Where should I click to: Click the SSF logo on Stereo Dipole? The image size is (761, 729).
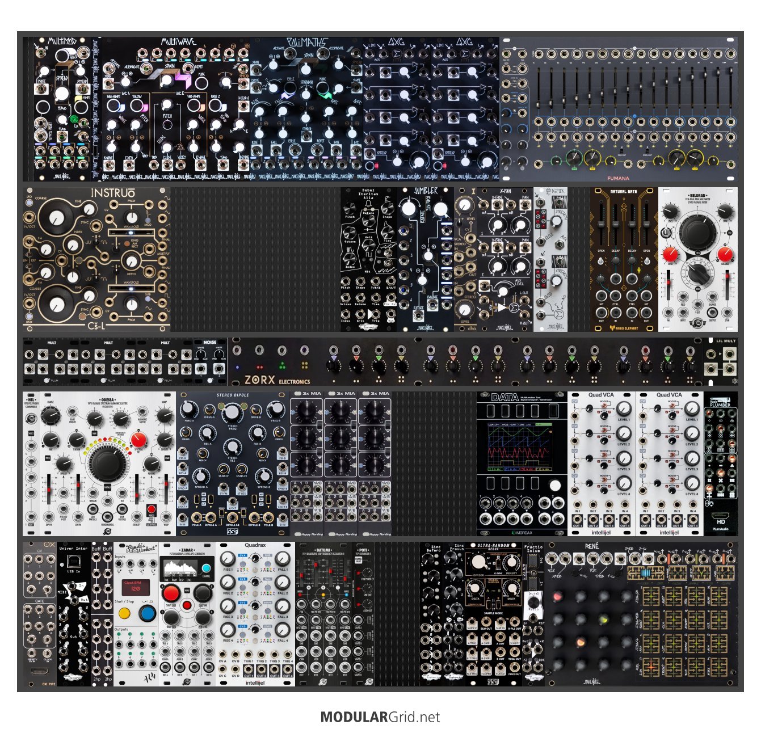tap(232, 532)
